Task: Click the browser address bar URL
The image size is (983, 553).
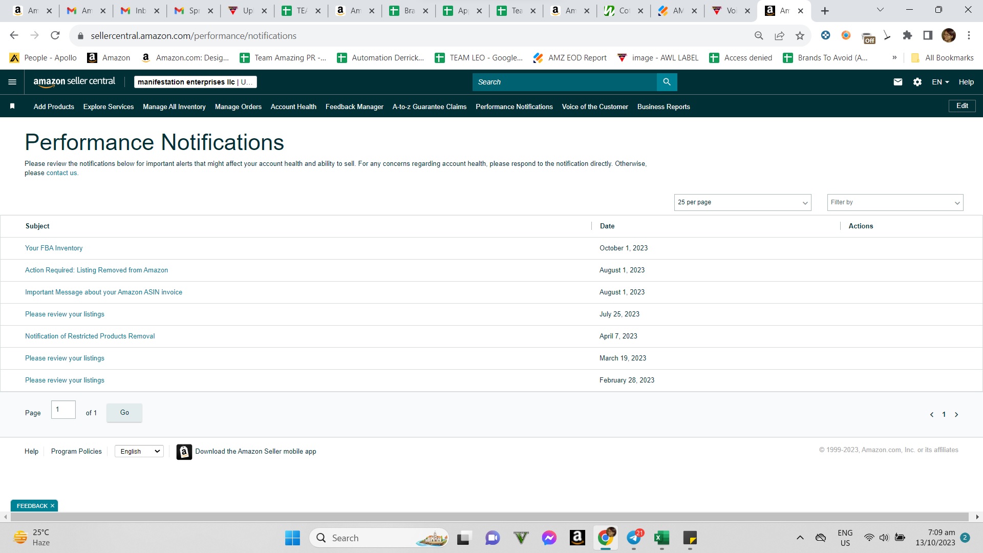Action: (x=194, y=36)
